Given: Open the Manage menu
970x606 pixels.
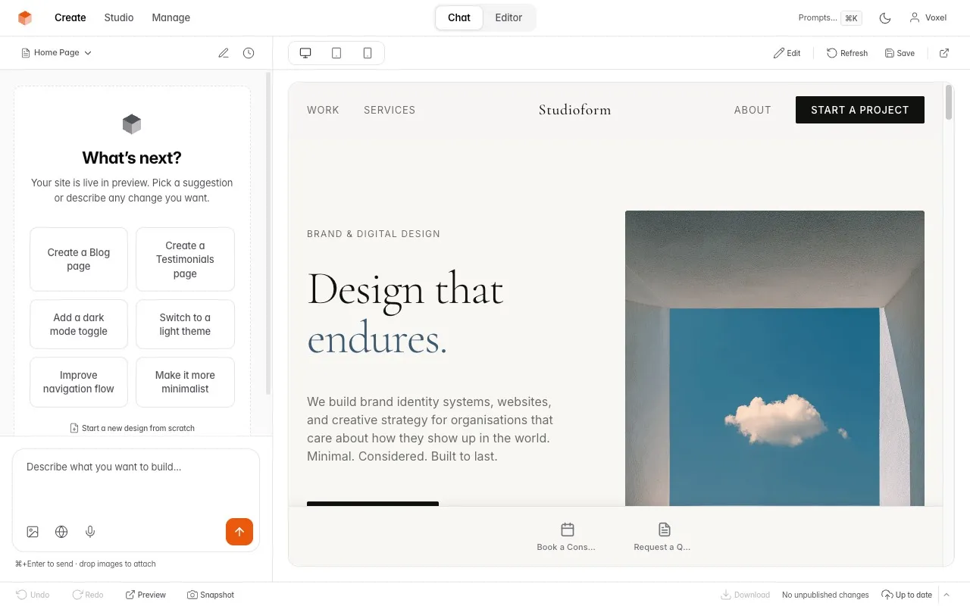Looking at the screenshot, I should (x=171, y=17).
